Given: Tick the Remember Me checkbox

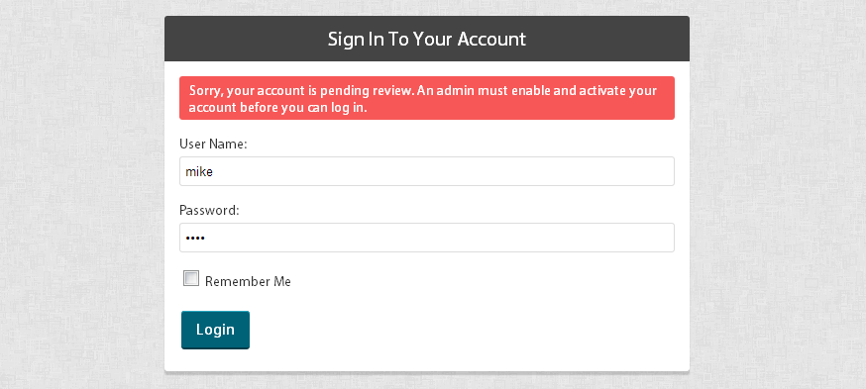Looking at the screenshot, I should click(x=191, y=279).
